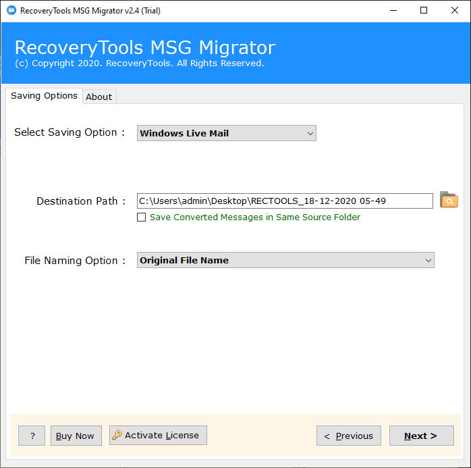471x468 pixels.
Task: Click the copyright 2020 RecoveryTools text
Action: pyautogui.click(x=140, y=63)
